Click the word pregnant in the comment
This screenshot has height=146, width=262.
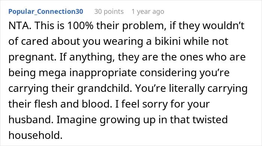(32, 57)
